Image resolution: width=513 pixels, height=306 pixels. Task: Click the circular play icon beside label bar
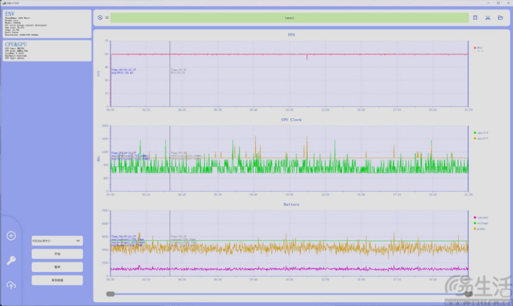[x=100, y=17]
